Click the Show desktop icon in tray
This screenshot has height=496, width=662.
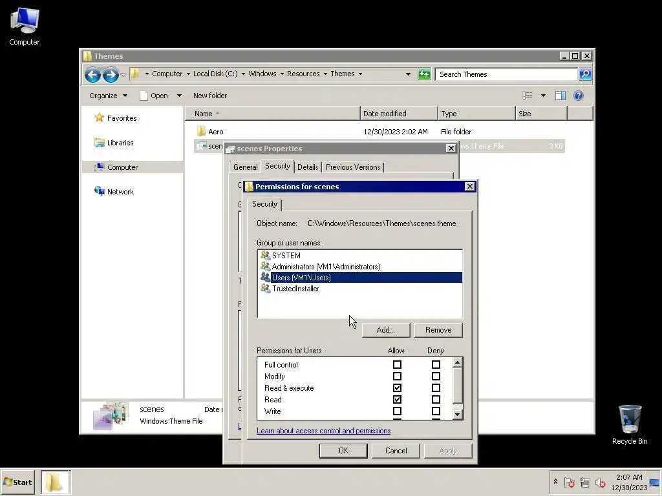point(655,482)
